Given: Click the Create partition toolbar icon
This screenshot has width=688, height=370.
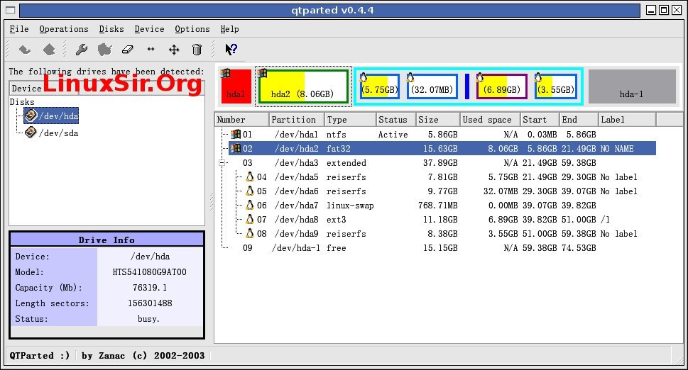Looking at the screenshot, I should [x=105, y=50].
